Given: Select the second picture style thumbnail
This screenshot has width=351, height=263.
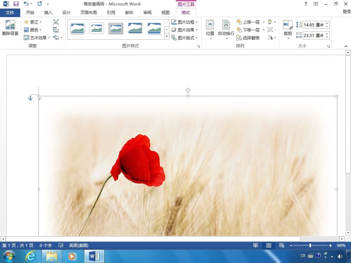Looking at the screenshot, I should [96, 28].
